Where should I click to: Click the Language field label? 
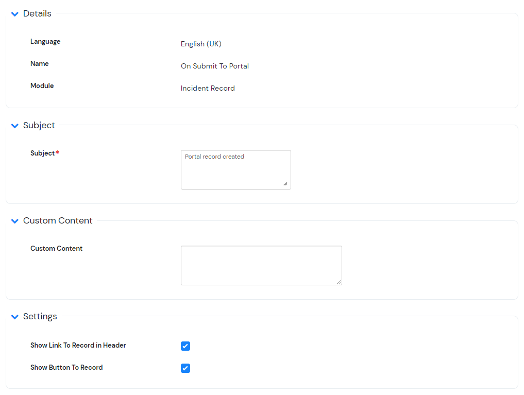pyautogui.click(x=45, y=41)
